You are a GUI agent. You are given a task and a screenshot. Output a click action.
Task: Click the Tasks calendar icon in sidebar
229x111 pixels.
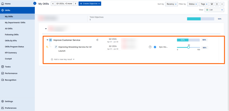[2, 67]
